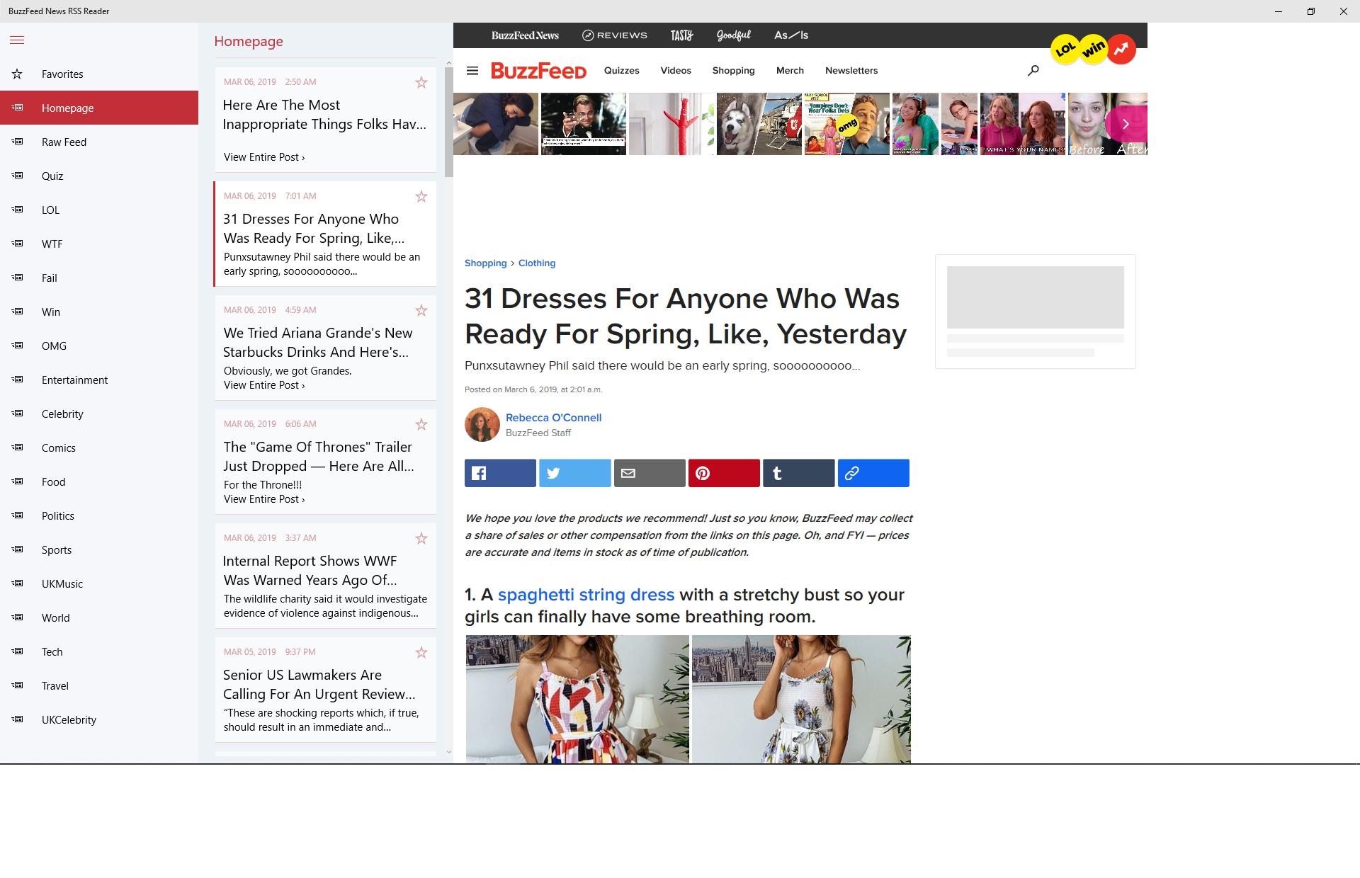The image size is (1360, 878).
Task: Toggle the red hamburger navigation menu
Action: point(17,40)
